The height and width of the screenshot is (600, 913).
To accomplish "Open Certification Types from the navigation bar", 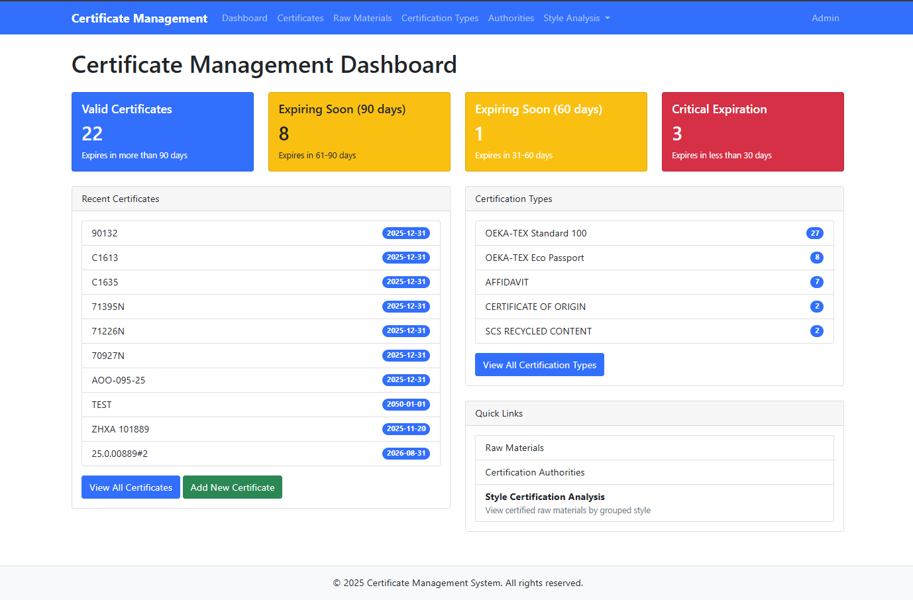I will pyautogui.click(x=439, y=18).
